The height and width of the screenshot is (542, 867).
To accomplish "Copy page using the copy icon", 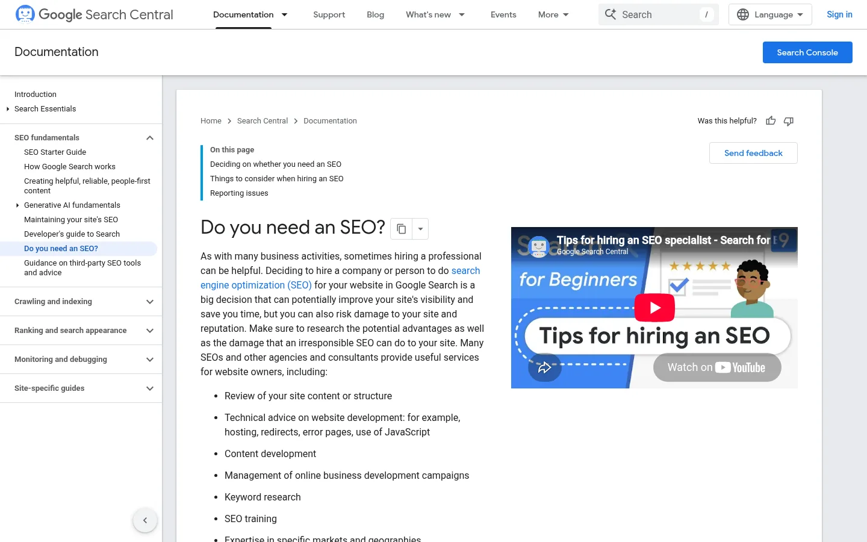I will [402, 229].
